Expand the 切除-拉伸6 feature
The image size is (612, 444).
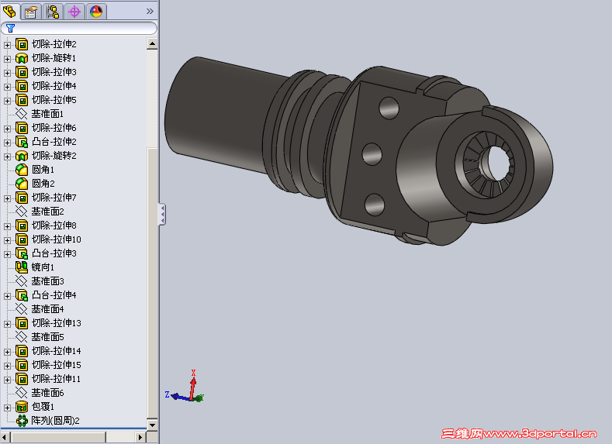tap(7, 129)
